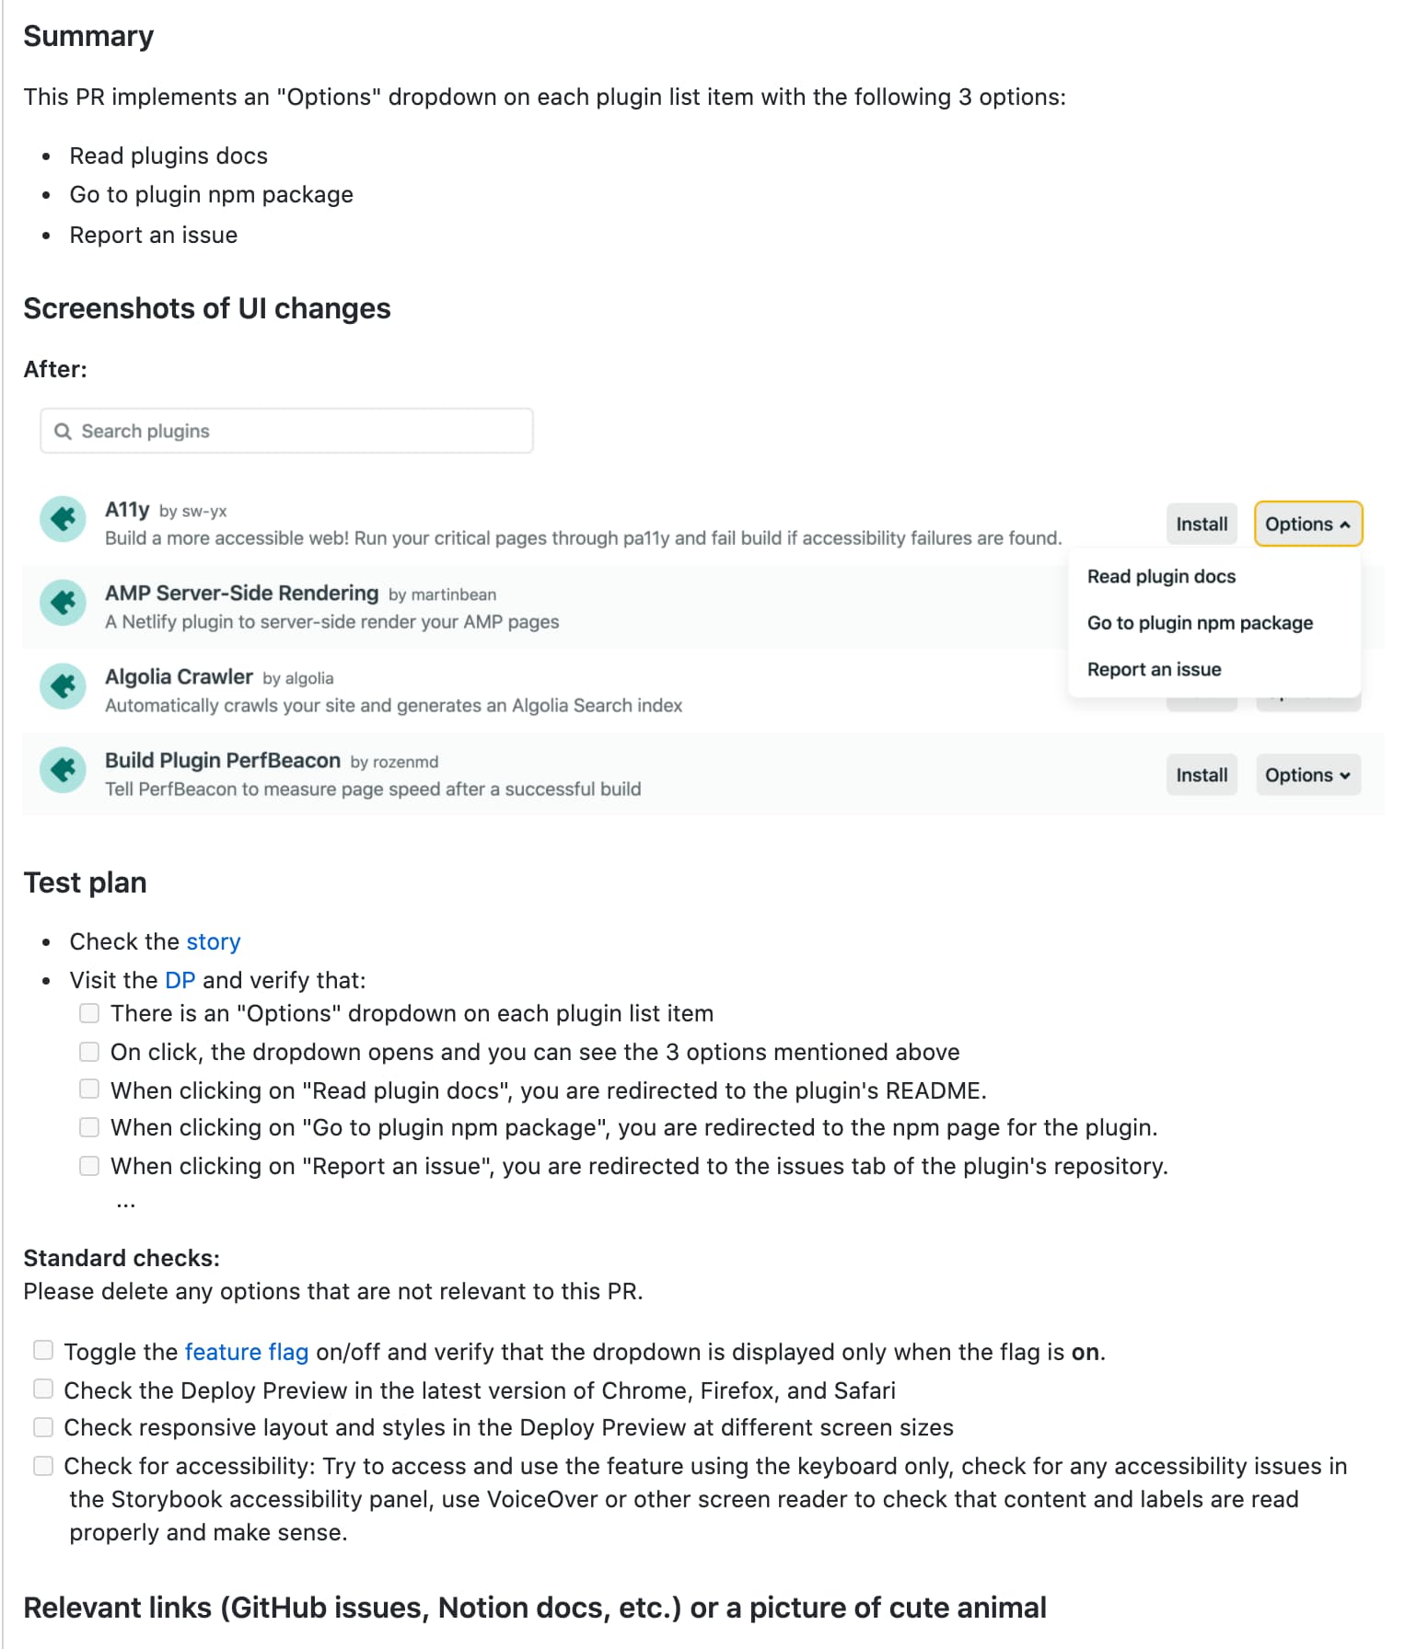The height and width of the screenshot is (1649, 1405).
Task: Collapse the open Options dropdown for A11y
Action: click(1307, 525)
